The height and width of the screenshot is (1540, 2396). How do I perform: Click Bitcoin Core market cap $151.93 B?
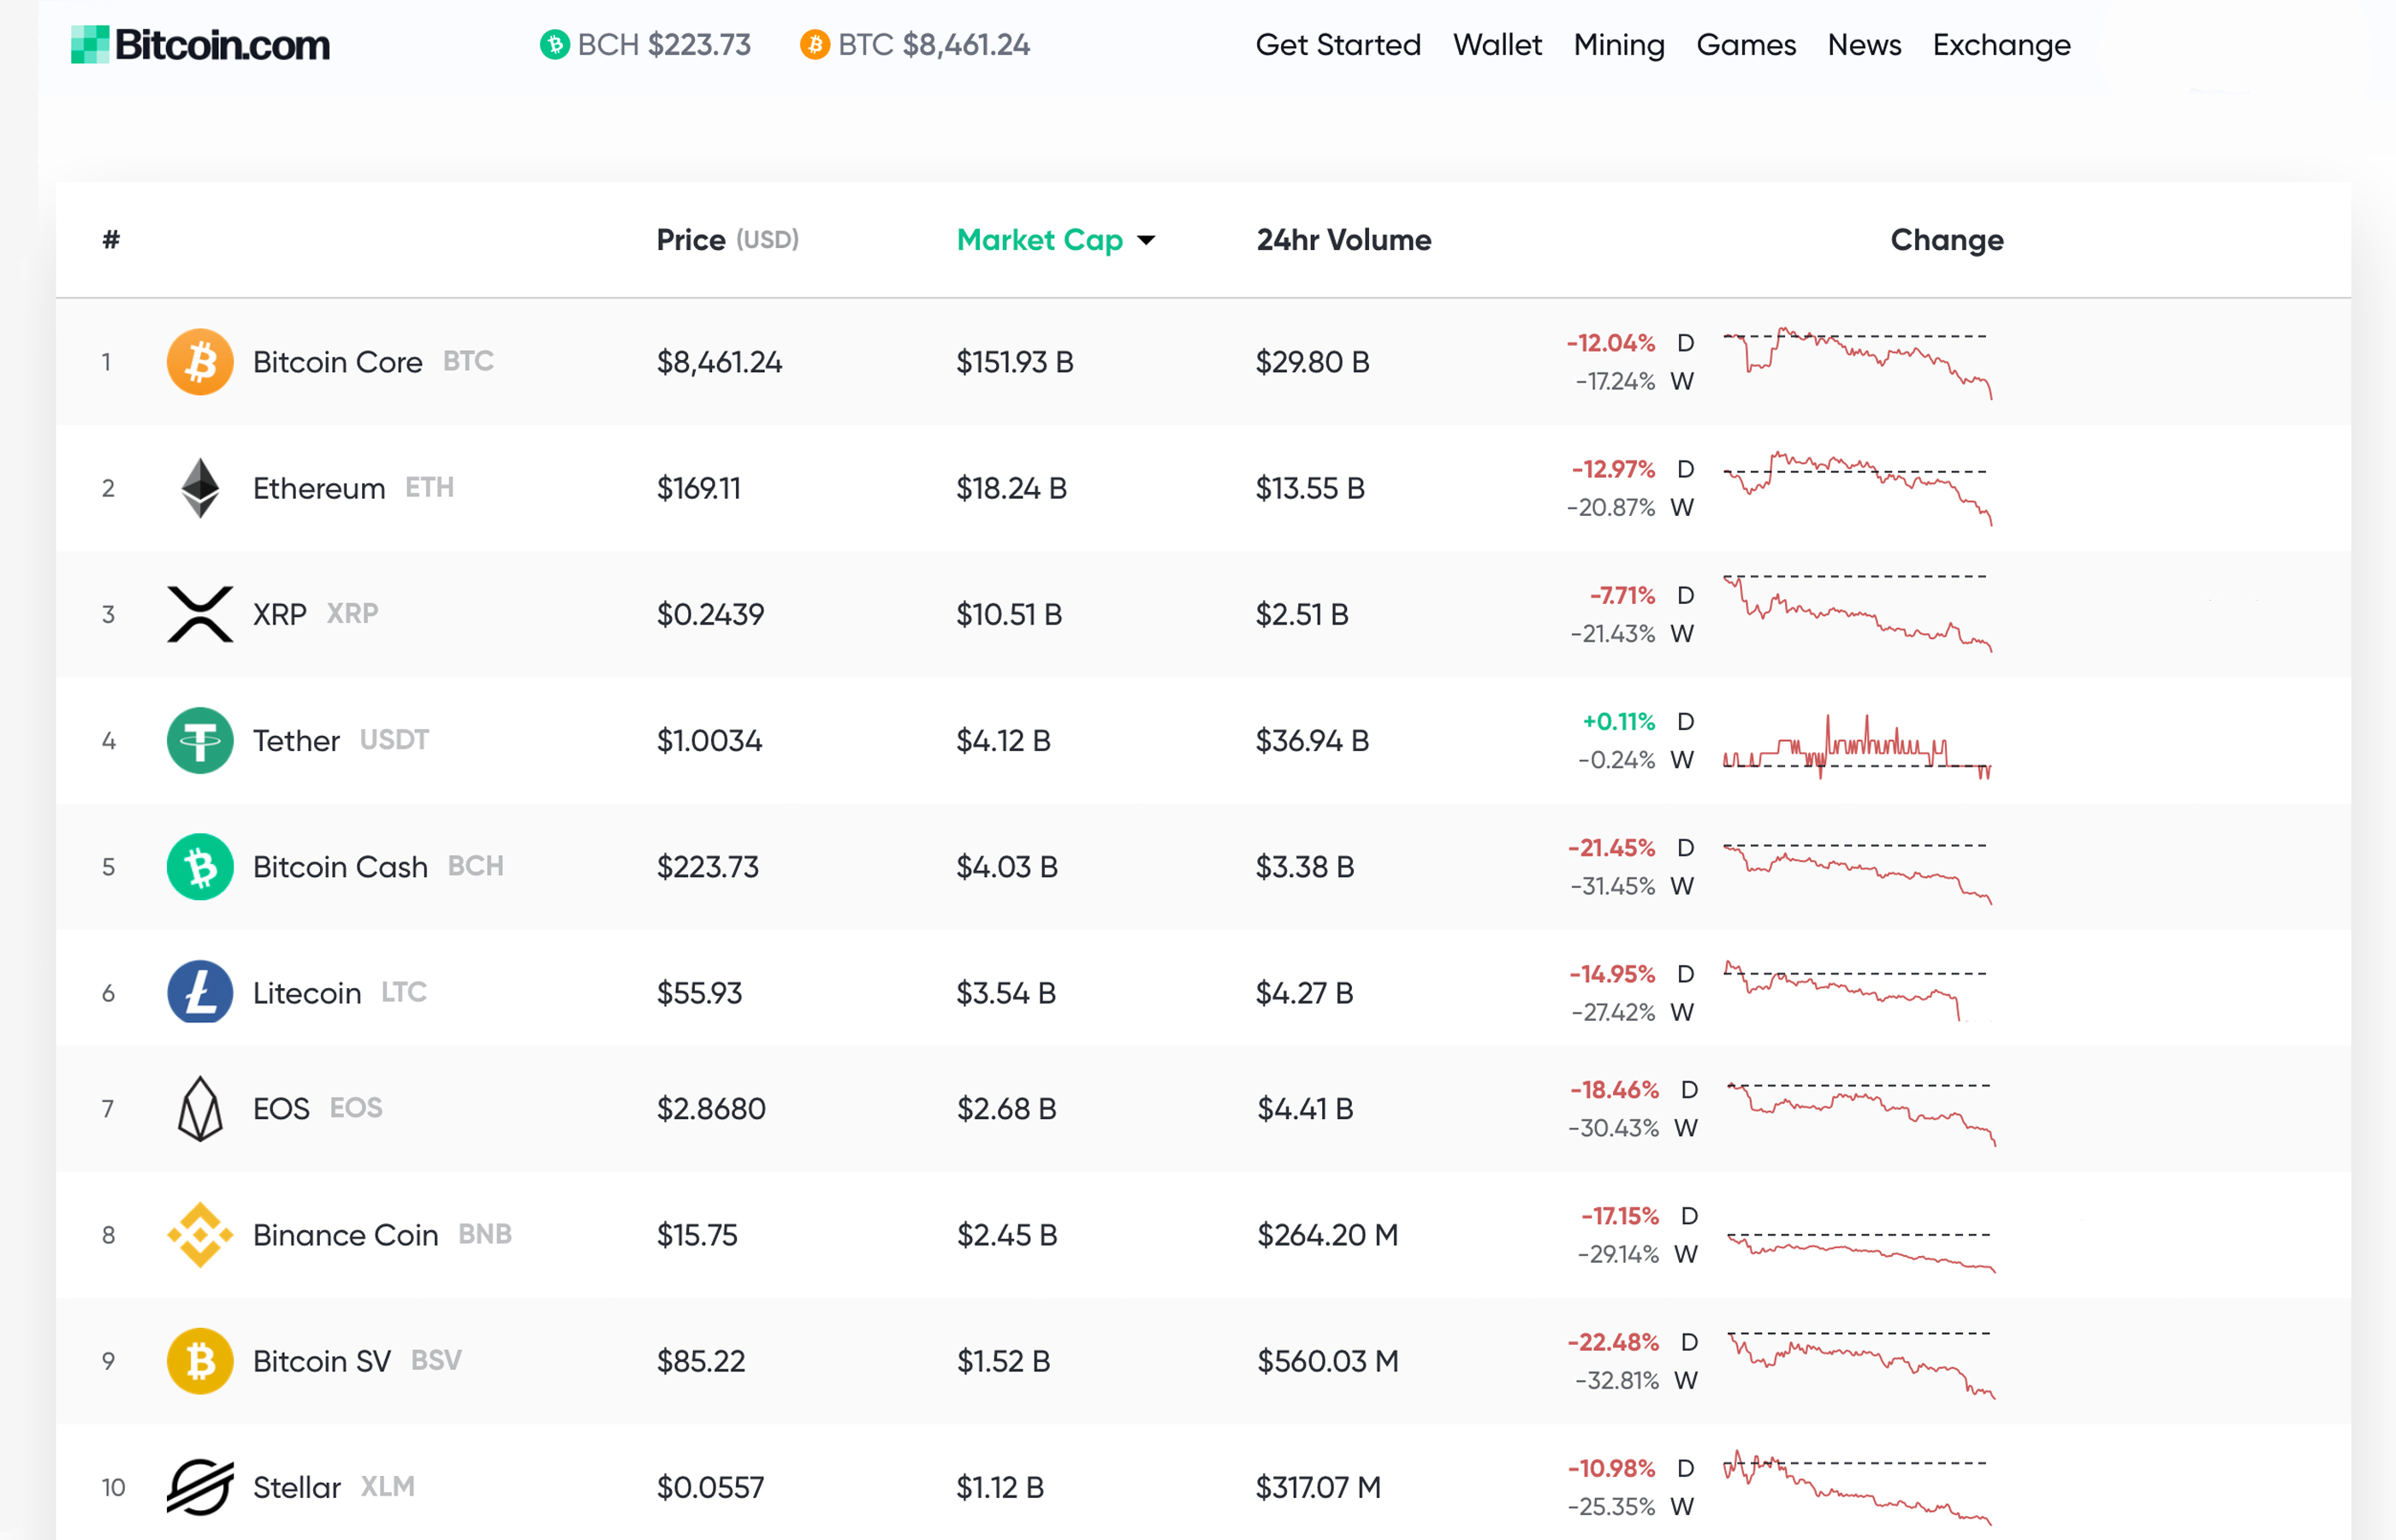pos(1014,362)
